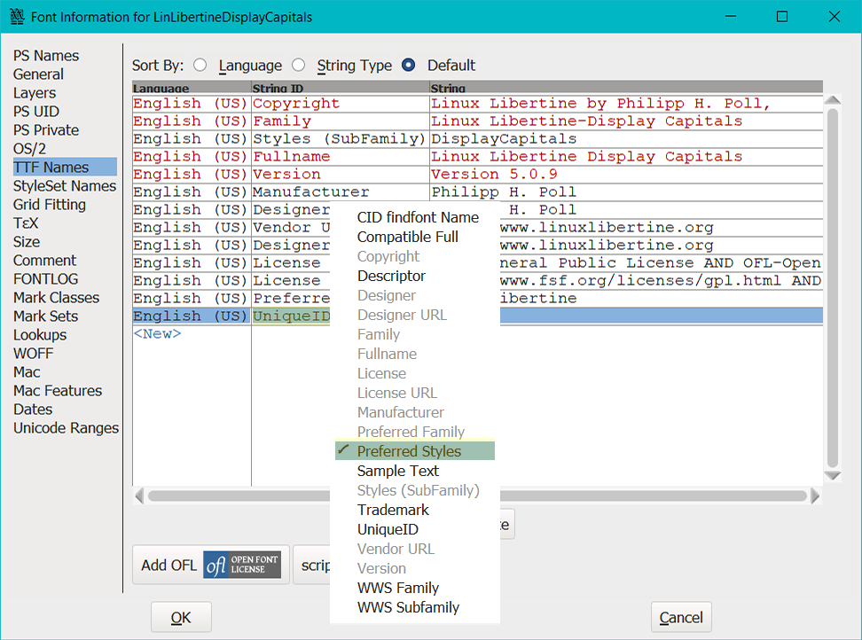Open the Mac Features section
862x640 pixels.
[x=58, y=391]
